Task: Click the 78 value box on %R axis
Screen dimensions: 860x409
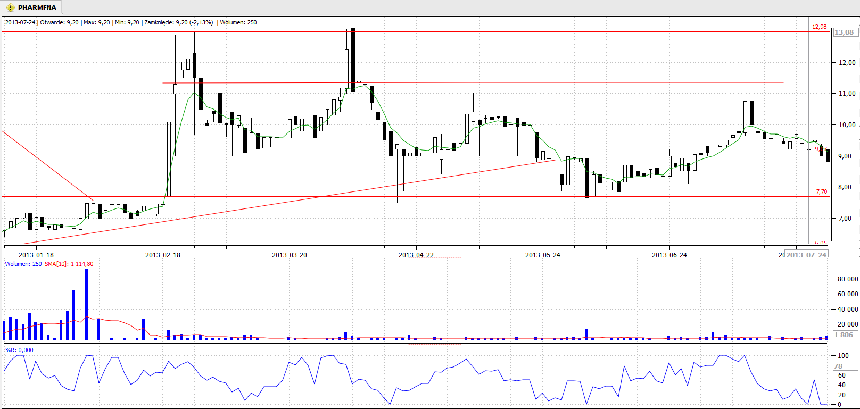Action: tap(844, 366)
